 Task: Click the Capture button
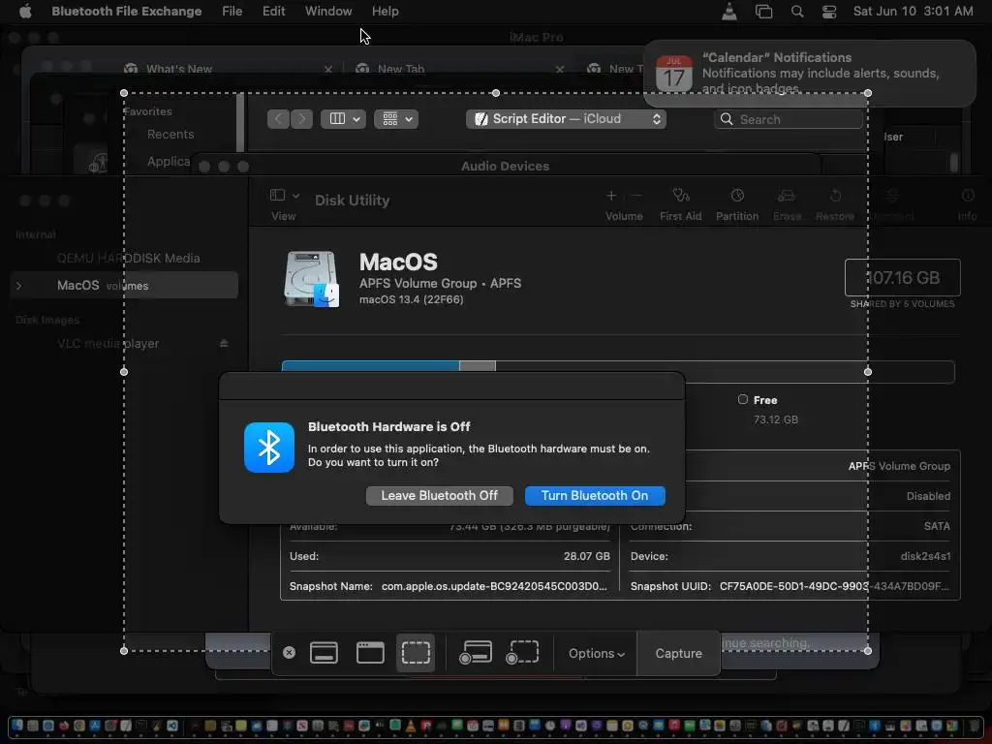(678, 654)
